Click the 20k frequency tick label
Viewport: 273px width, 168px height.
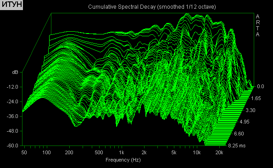[x=219, y=152]
